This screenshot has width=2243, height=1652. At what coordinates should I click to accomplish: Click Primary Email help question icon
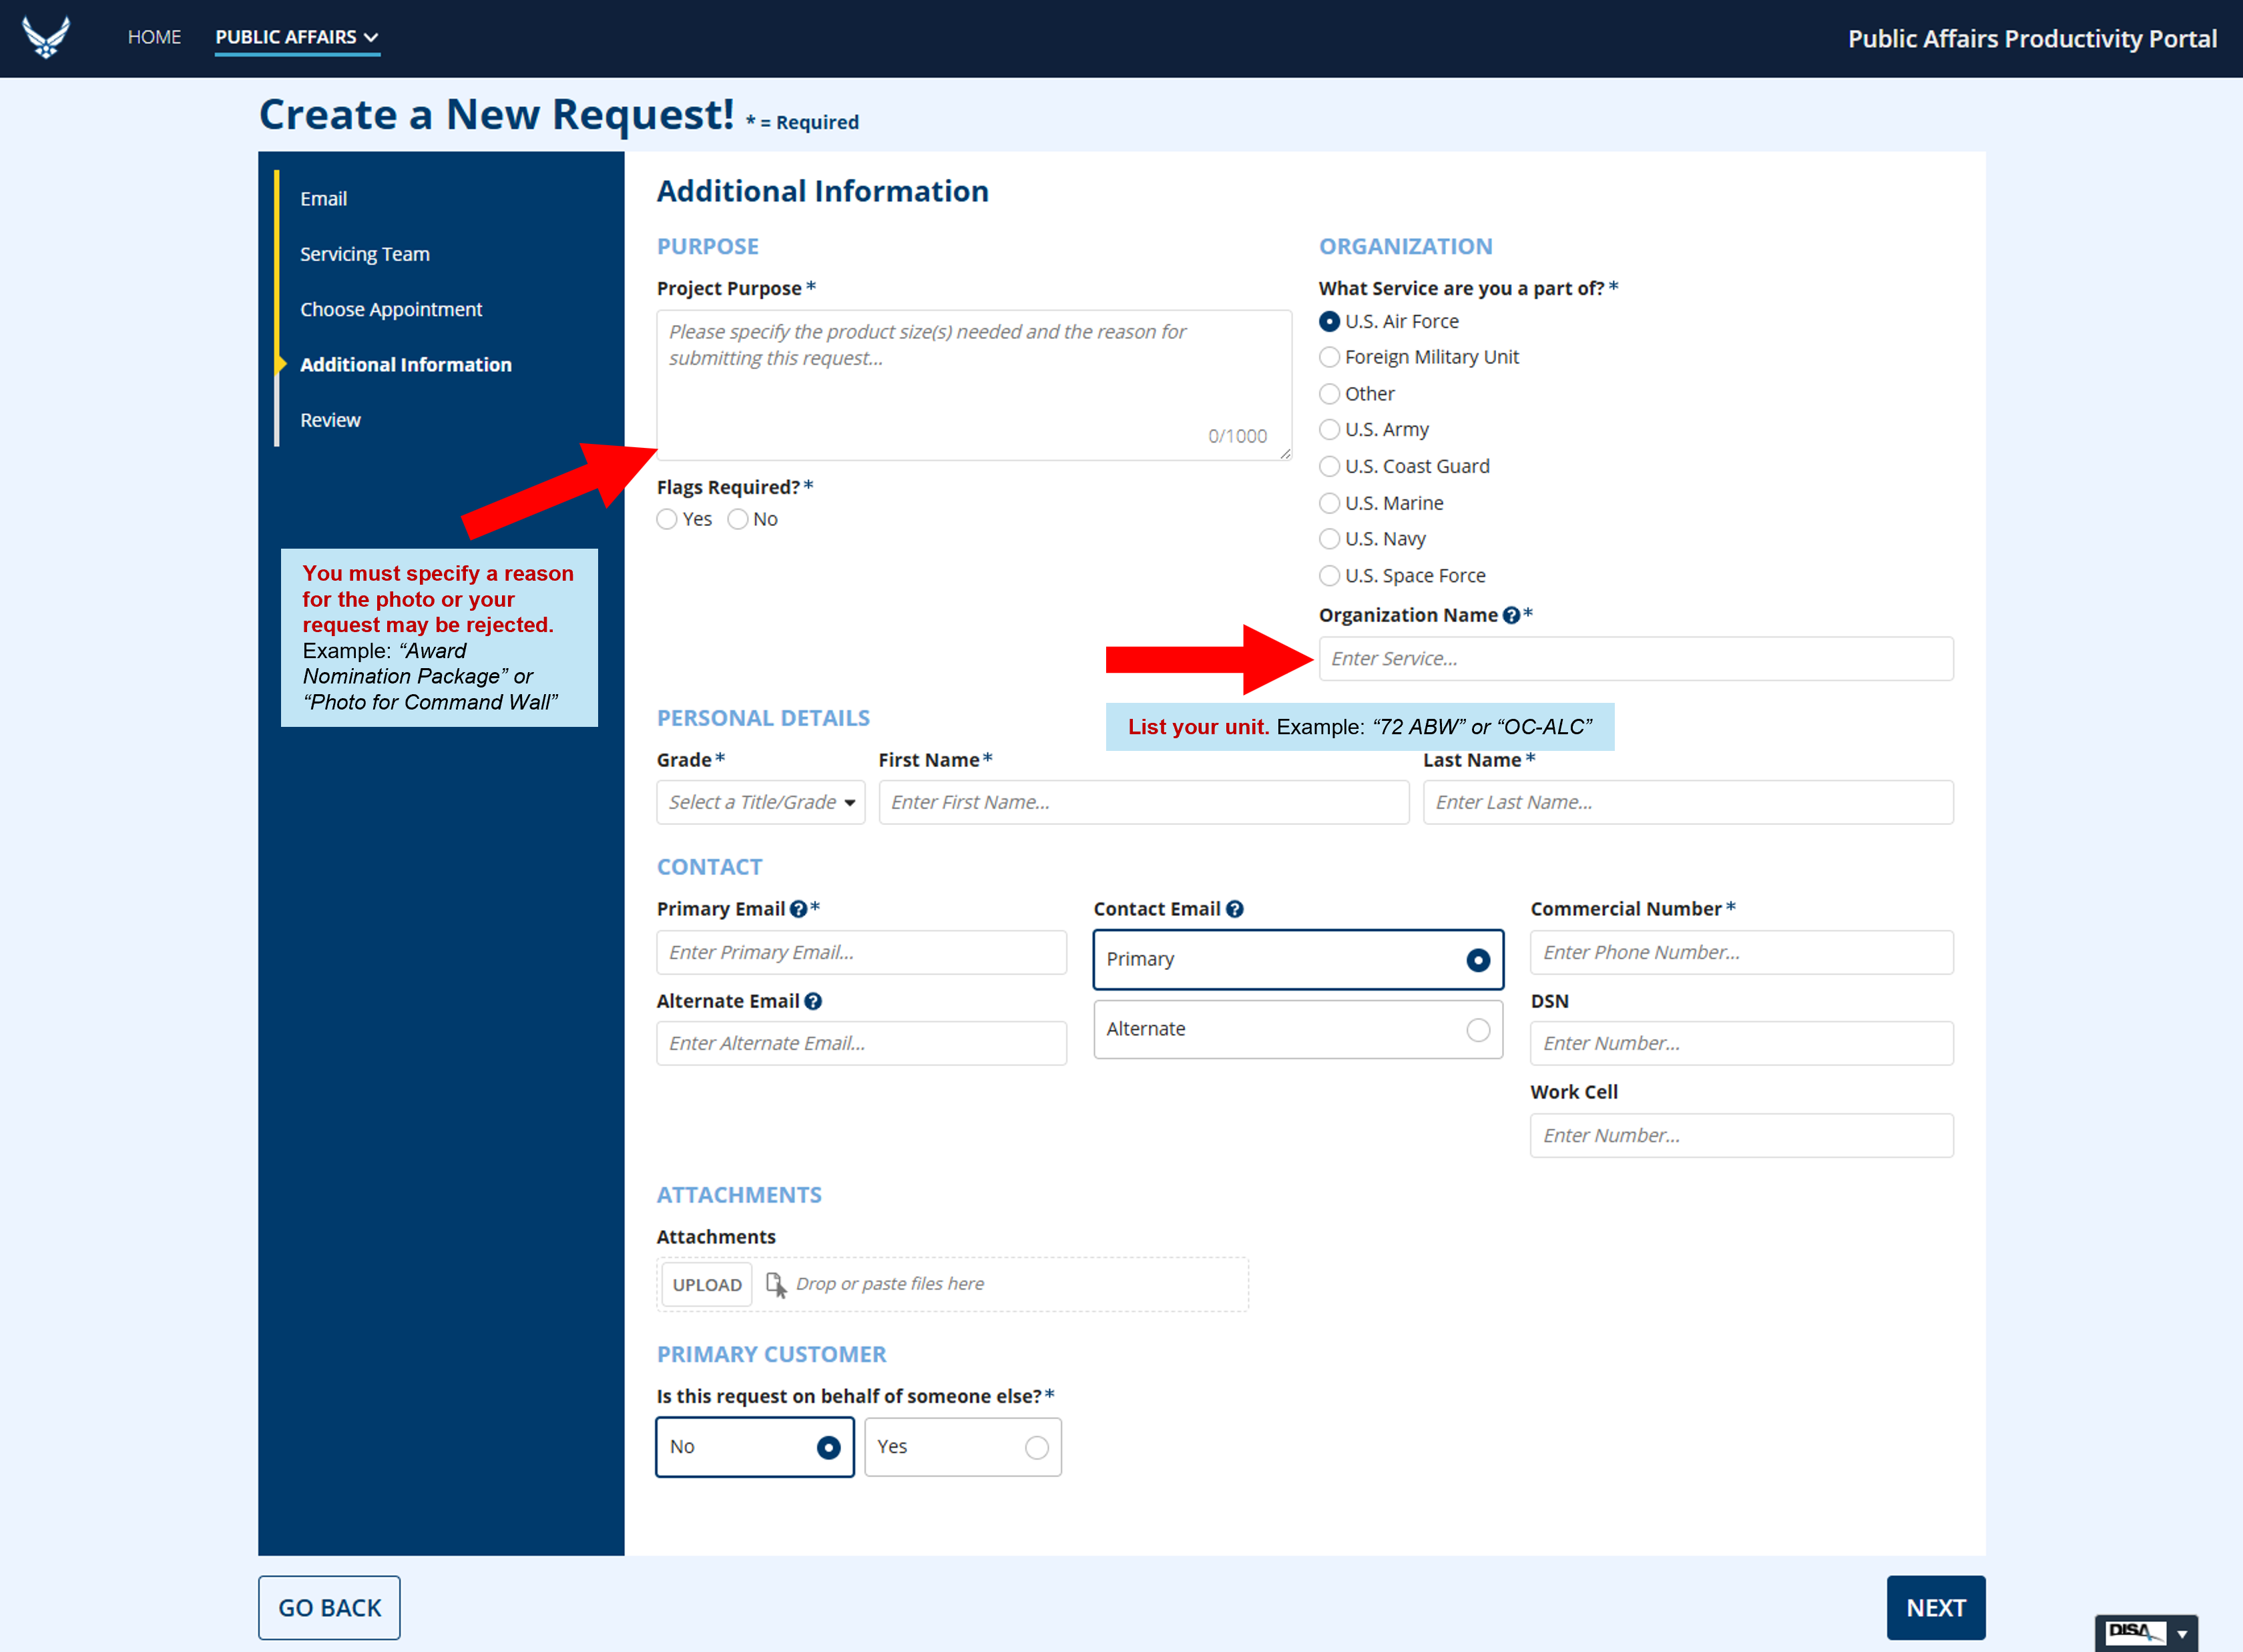[x=798, y=909]
